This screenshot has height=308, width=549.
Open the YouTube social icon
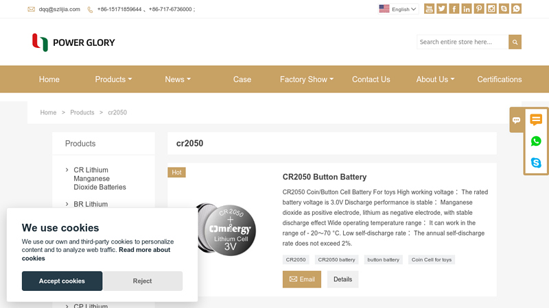429,9
